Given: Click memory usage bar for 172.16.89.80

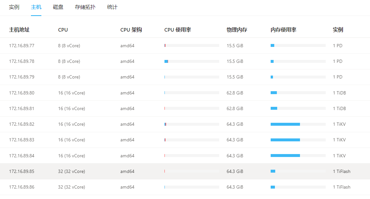Looking at the screenshot, I should pyautogui.click(x=298, y=93).
